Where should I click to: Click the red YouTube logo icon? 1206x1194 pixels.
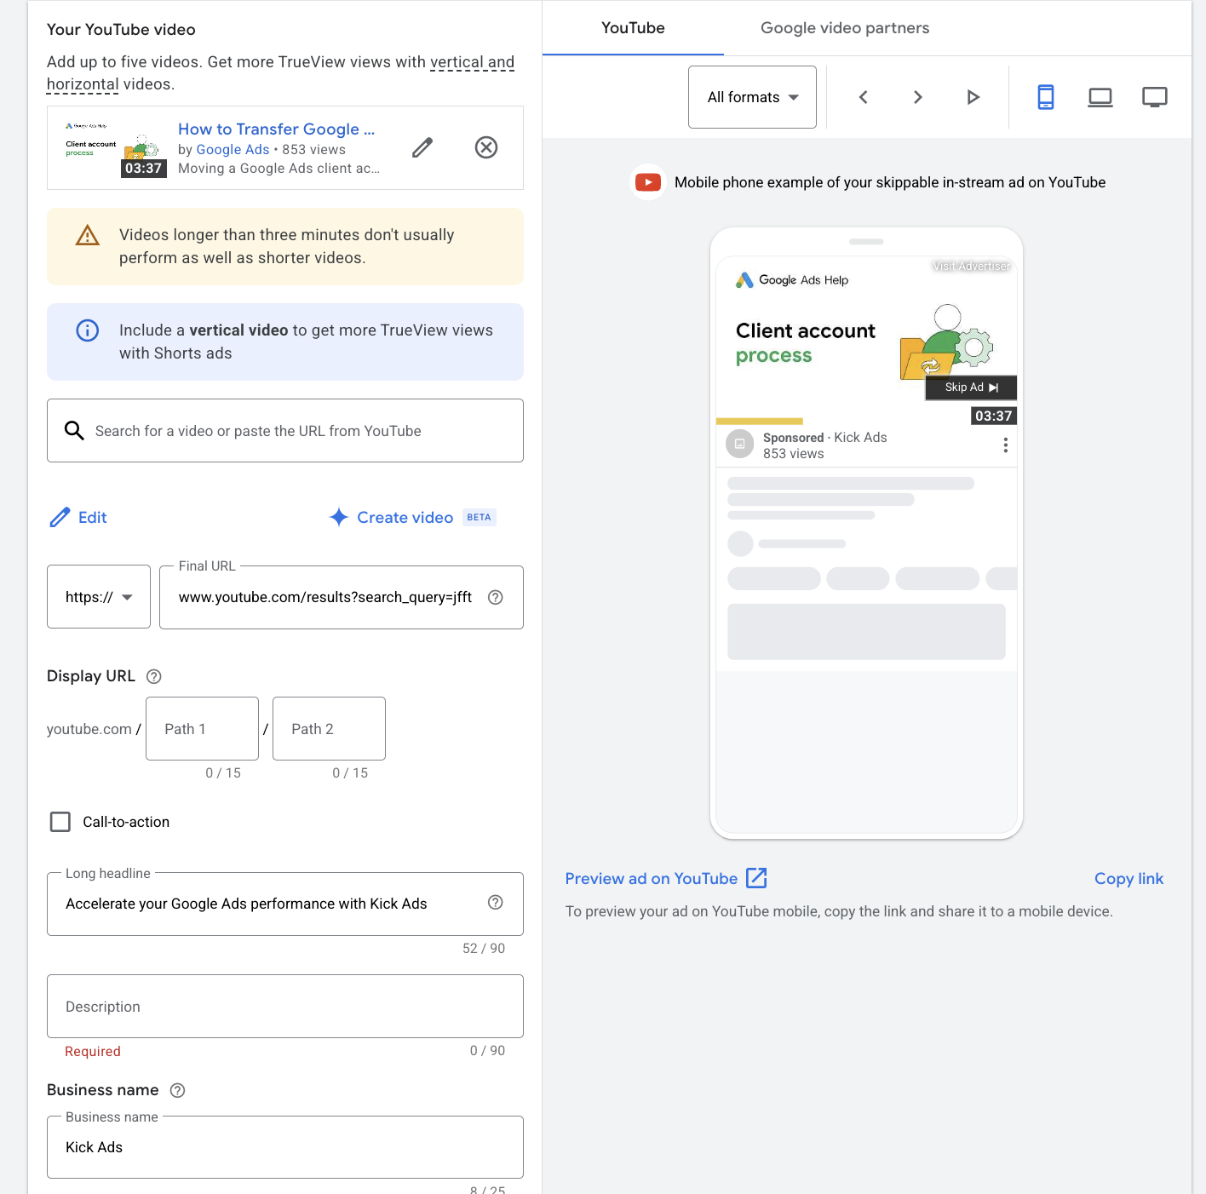[x=648, y=182]
